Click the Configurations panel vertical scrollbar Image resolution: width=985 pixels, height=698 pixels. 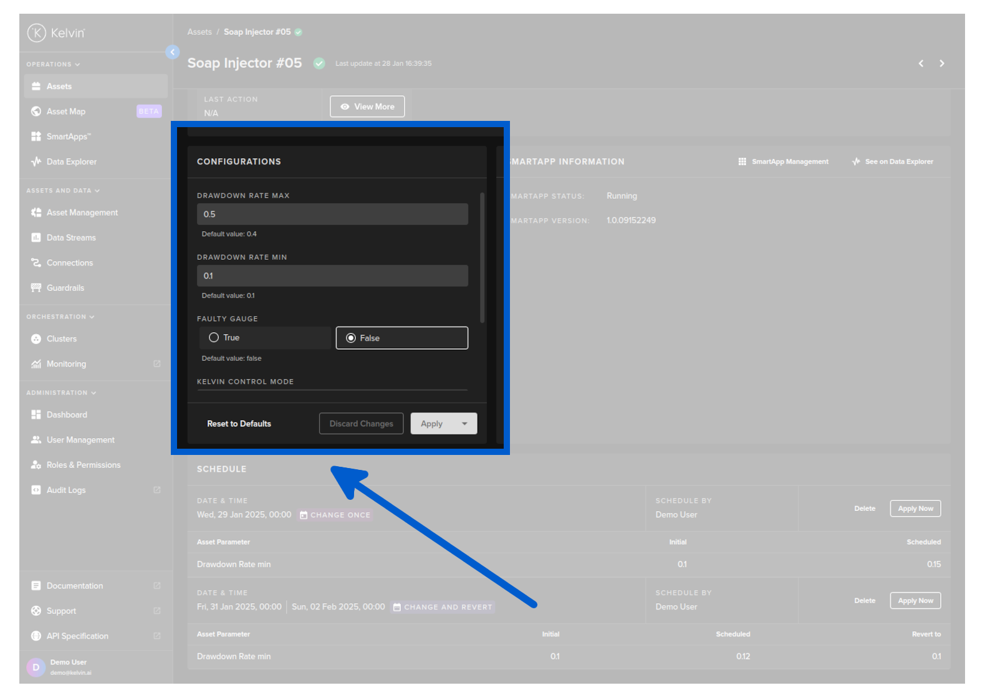click(x=482, y=257)
